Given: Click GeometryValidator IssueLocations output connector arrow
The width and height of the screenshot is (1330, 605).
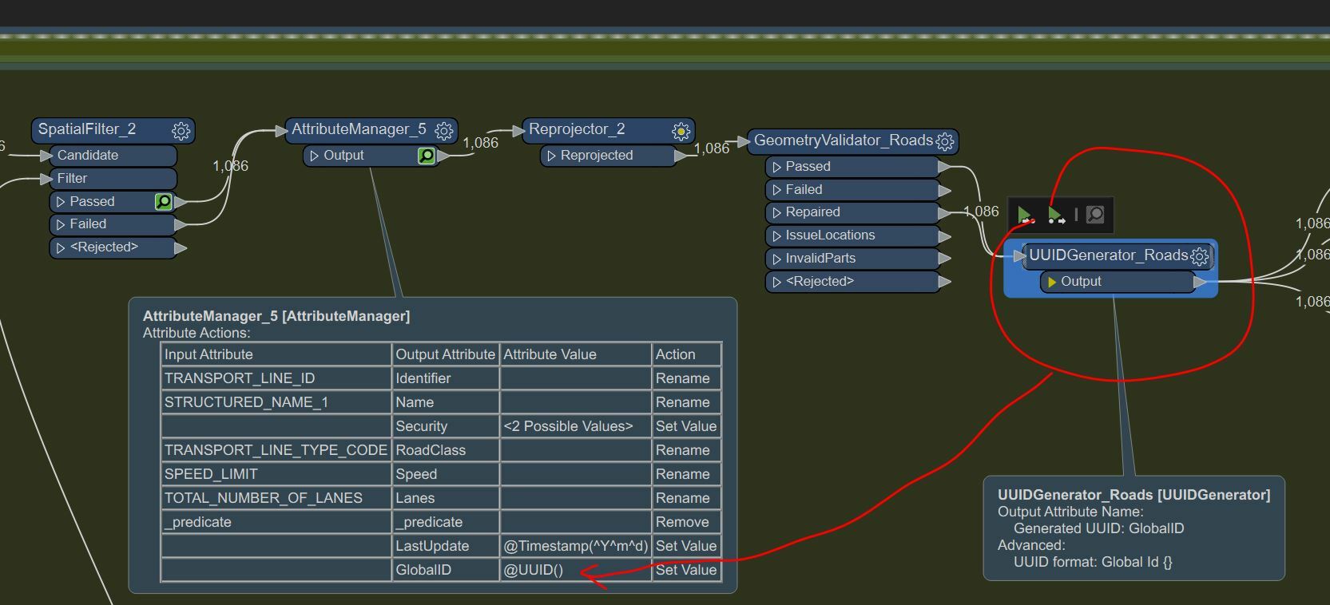Looking at the screenshot, I should coord(945,236).
